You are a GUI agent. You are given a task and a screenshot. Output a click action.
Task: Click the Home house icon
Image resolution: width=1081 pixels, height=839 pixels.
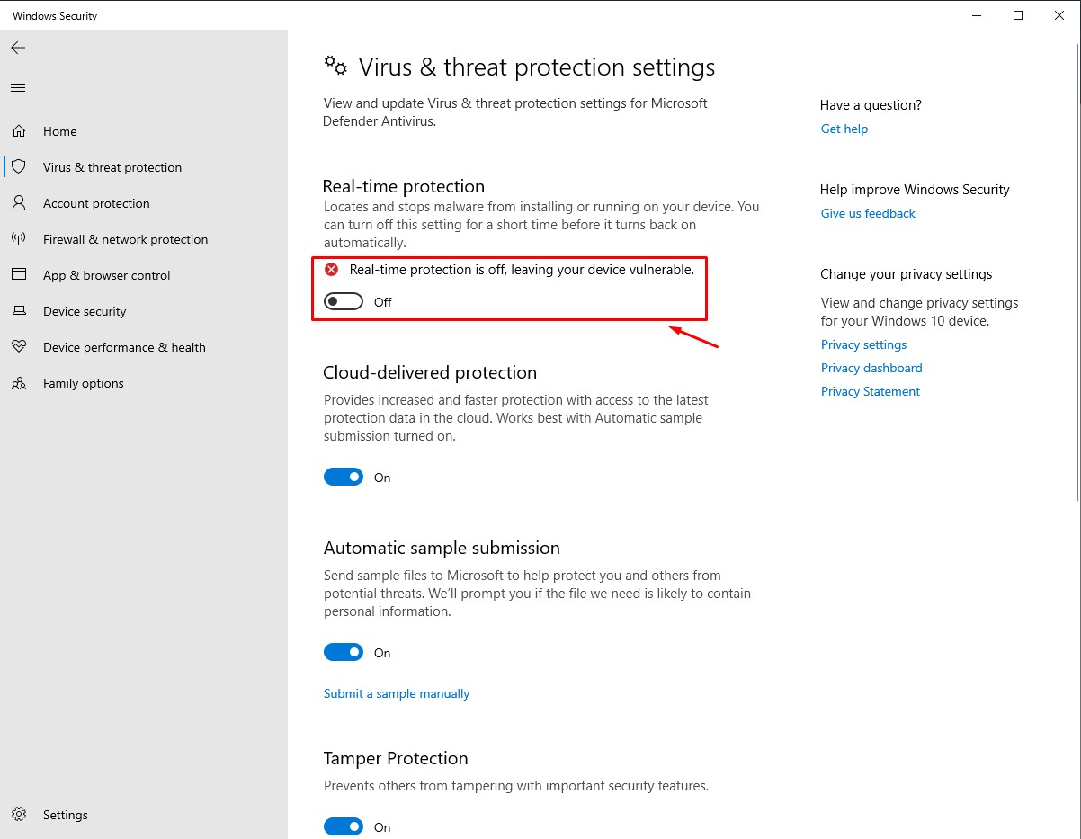(19, 131)
